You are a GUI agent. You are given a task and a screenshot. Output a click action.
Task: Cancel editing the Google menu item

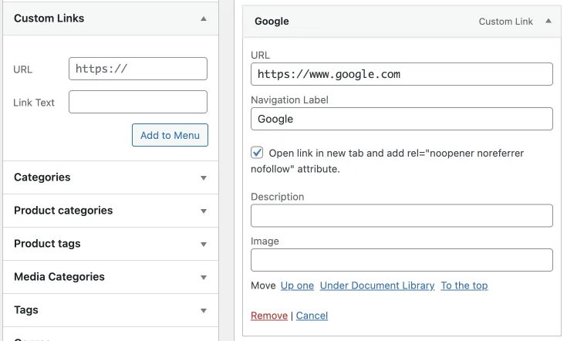[312, 316]
